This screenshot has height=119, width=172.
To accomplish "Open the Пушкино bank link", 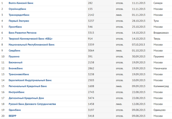I will [x=14, y=57].
